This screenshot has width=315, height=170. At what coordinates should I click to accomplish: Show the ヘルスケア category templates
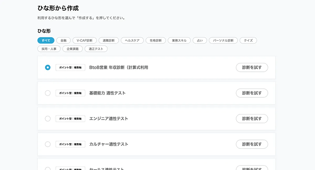pos(132,40)
